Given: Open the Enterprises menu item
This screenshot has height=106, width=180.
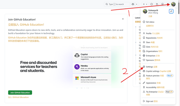Looking at the screenshot, I should [158, 56].
